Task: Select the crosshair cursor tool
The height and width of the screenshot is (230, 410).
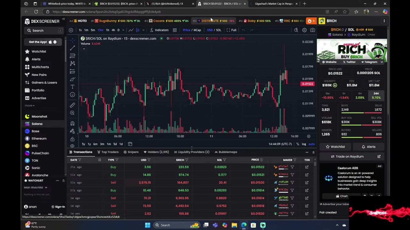Action: [x=72, y=40]
